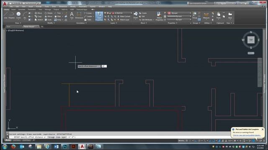Open the ByLayer linetype dropdown
Screen dimensions: 268x150
point(179,20)
